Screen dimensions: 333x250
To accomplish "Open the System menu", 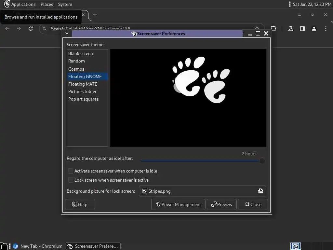I will (65, 4).
